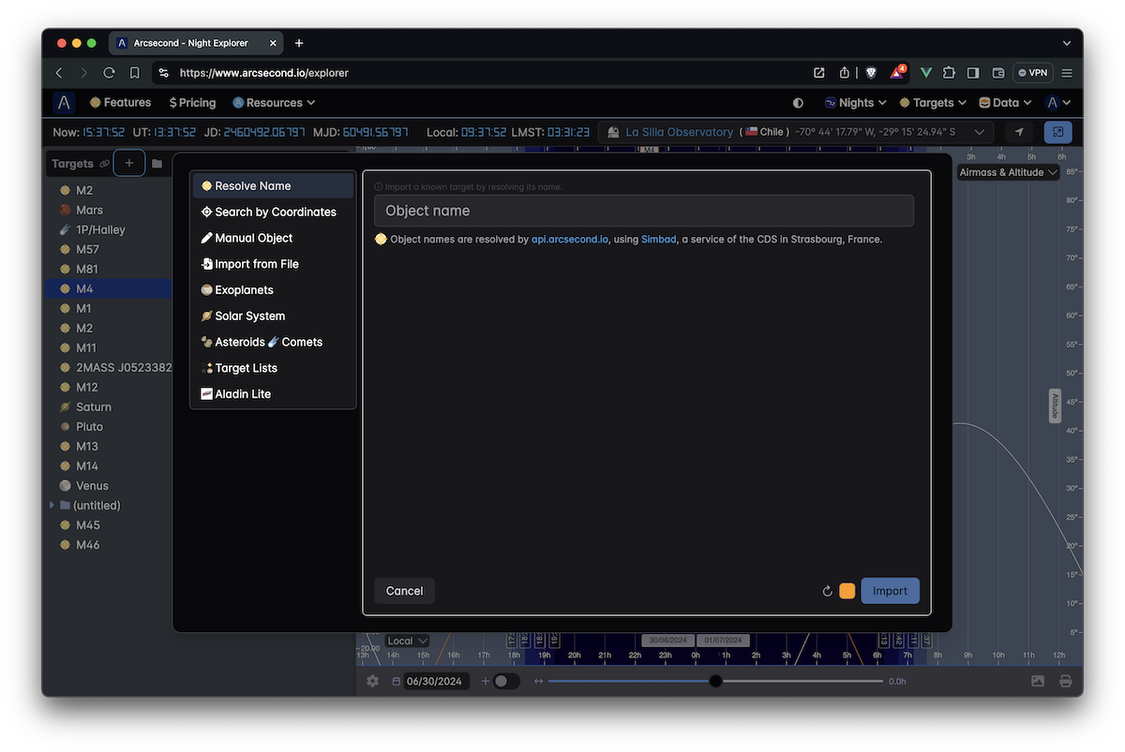
Task: Open the Airmass & Altitude dropdown
Action: (x=1008, y=172)
